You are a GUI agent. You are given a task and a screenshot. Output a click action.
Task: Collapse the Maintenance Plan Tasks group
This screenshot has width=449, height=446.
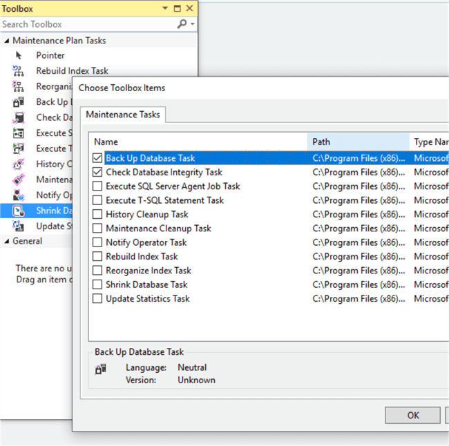tap(6, 41)
